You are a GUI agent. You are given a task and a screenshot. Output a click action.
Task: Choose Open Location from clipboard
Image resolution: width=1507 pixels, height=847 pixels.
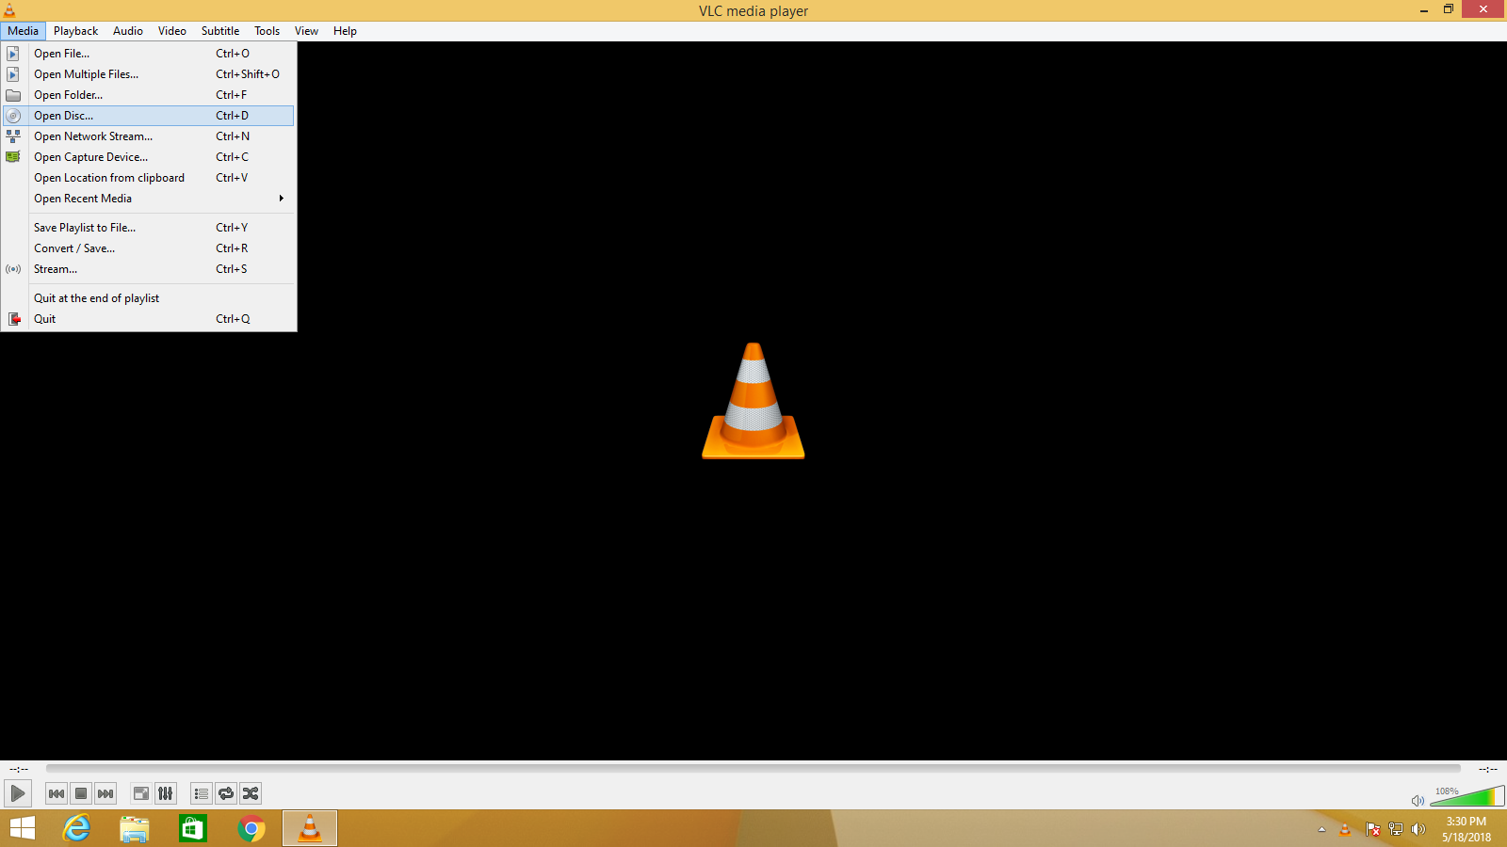coord(149,178)
